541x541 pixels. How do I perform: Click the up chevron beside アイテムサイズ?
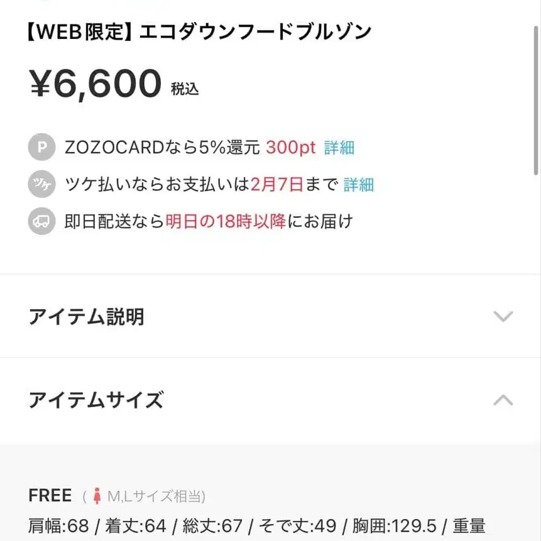503,401
